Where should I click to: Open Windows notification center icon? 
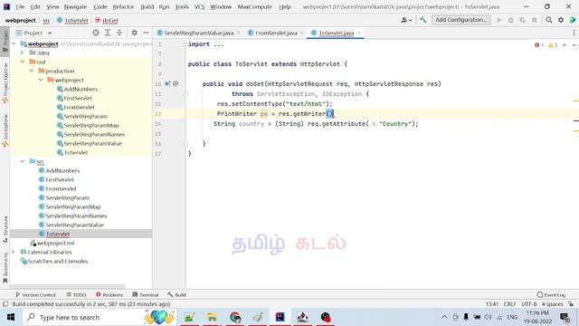click(565, 317)
